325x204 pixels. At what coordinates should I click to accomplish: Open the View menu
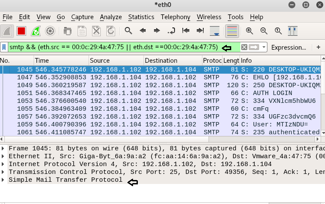tap(44, 17)
